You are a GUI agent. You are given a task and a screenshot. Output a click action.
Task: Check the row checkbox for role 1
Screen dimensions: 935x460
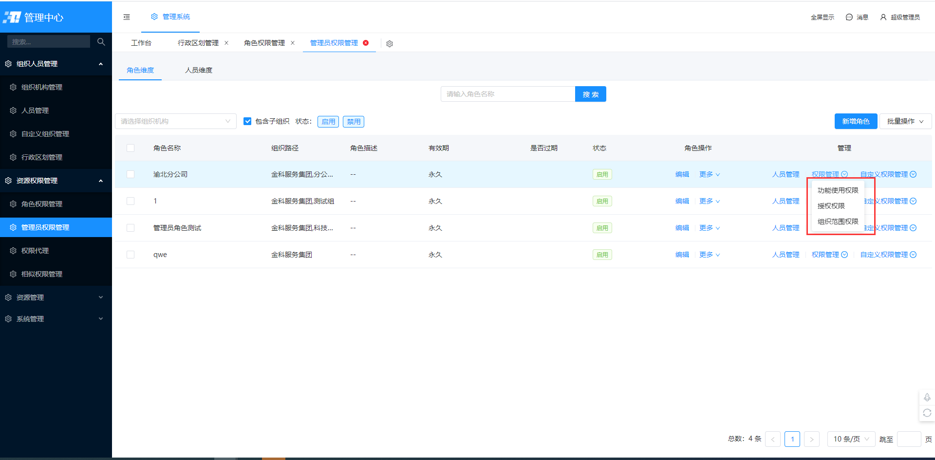[131, 201]
